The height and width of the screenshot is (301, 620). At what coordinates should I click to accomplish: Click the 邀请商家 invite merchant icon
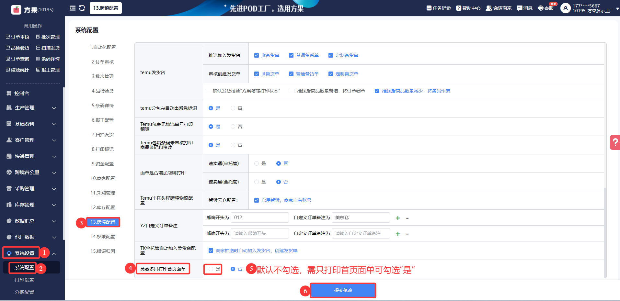pos(498,8)
